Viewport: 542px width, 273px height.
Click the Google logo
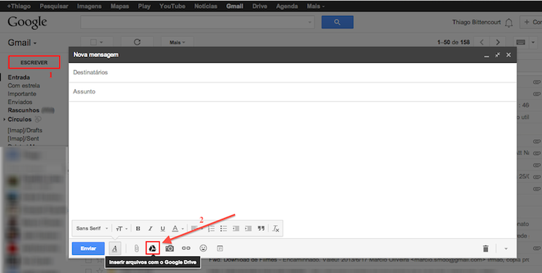[28, 23]
